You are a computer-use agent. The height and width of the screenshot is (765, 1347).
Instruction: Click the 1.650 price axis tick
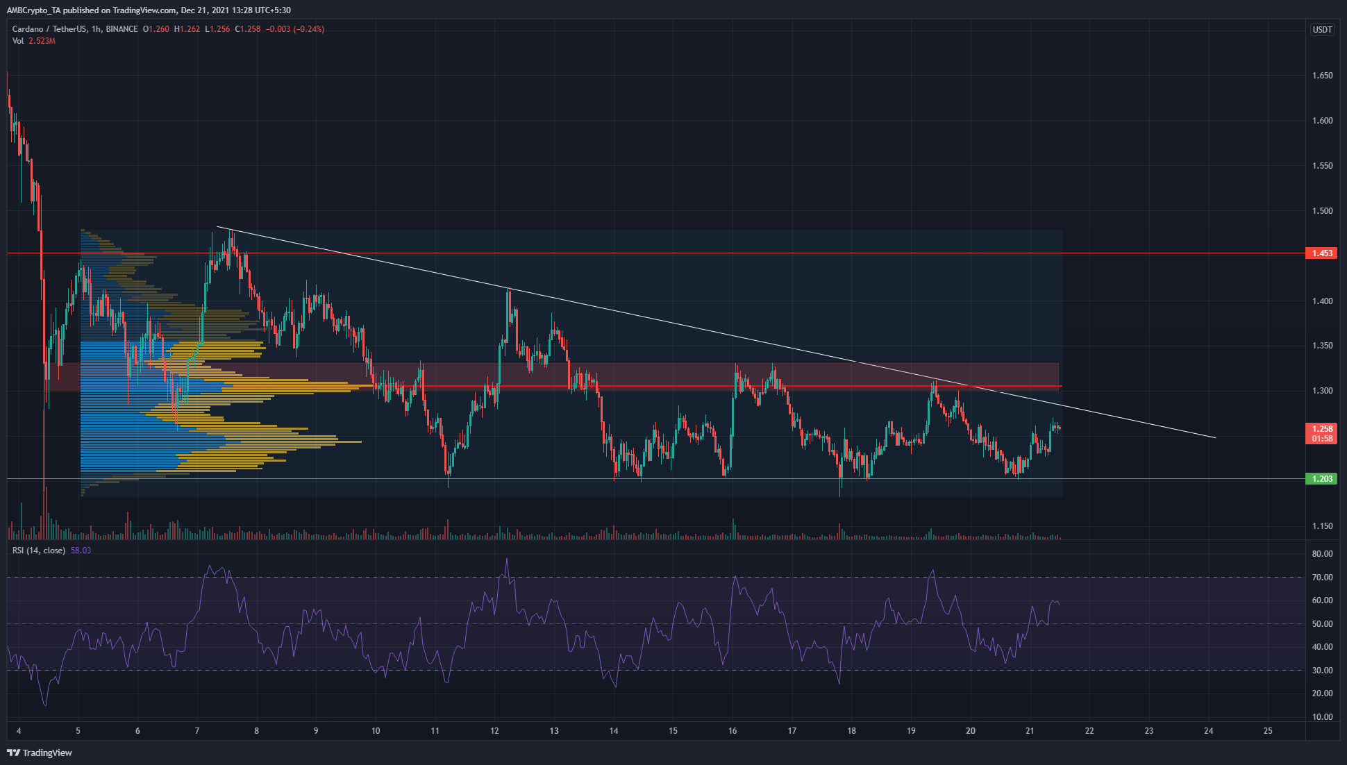pyautogui.click(x=1322, y=76)
